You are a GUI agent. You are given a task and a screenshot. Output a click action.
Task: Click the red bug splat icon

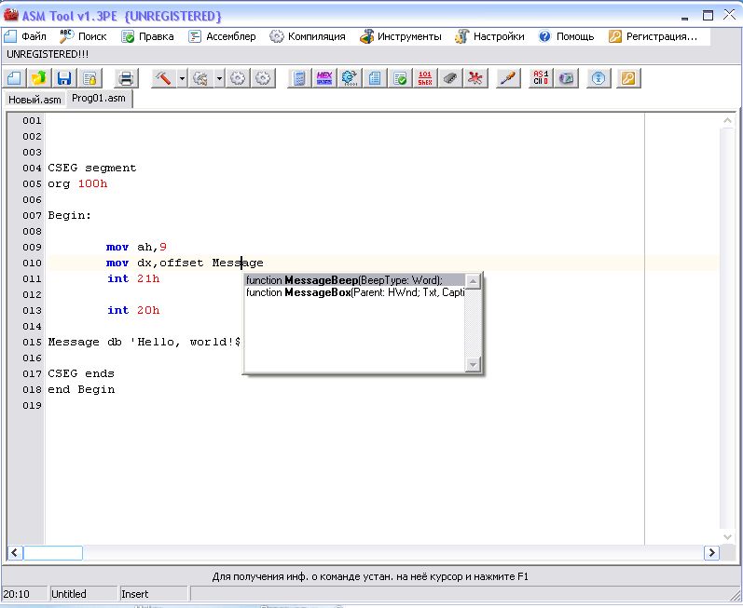475,78
